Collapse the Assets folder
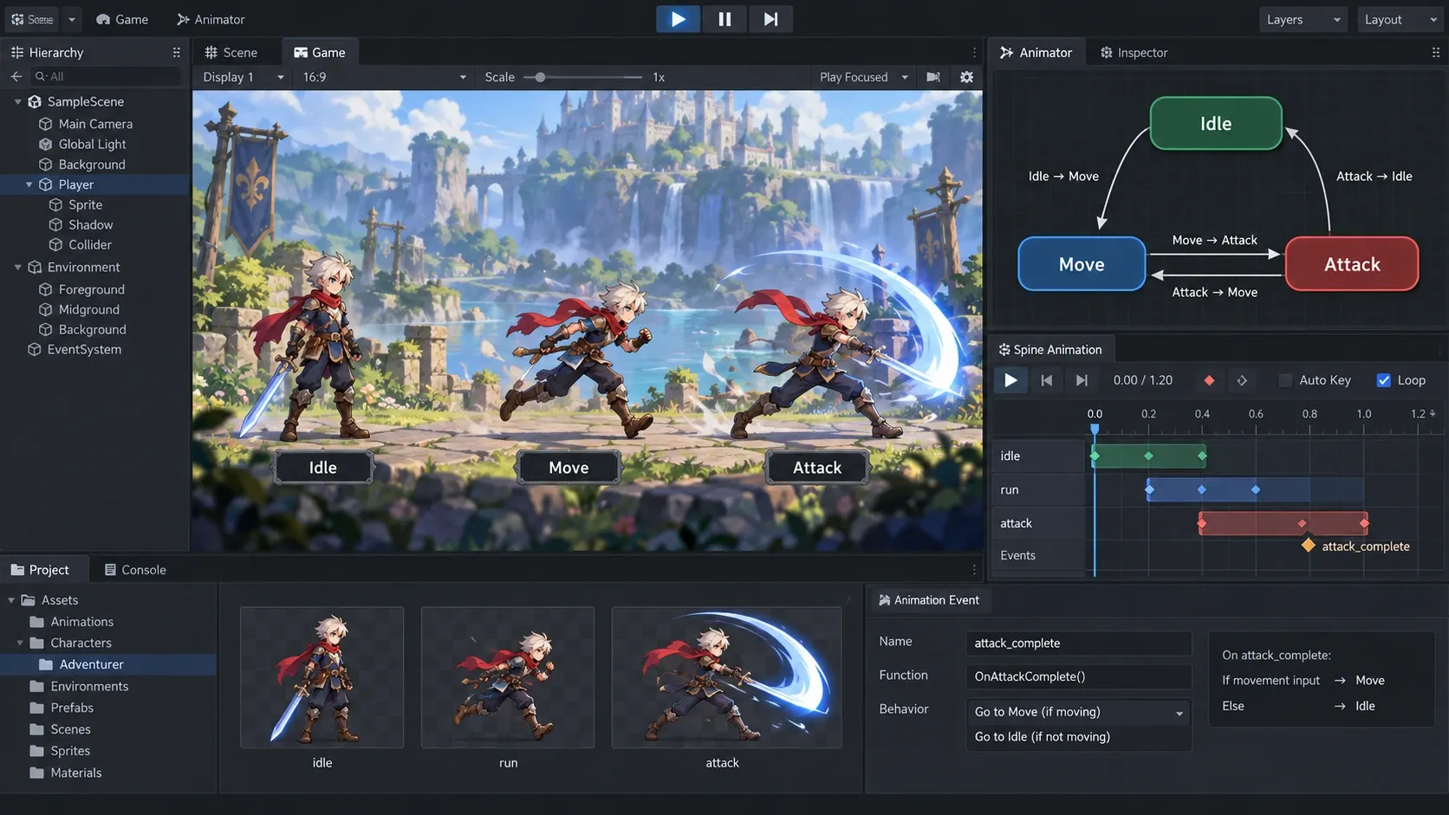The height and width of the screenshot is (815, 1449). (11, 599)
